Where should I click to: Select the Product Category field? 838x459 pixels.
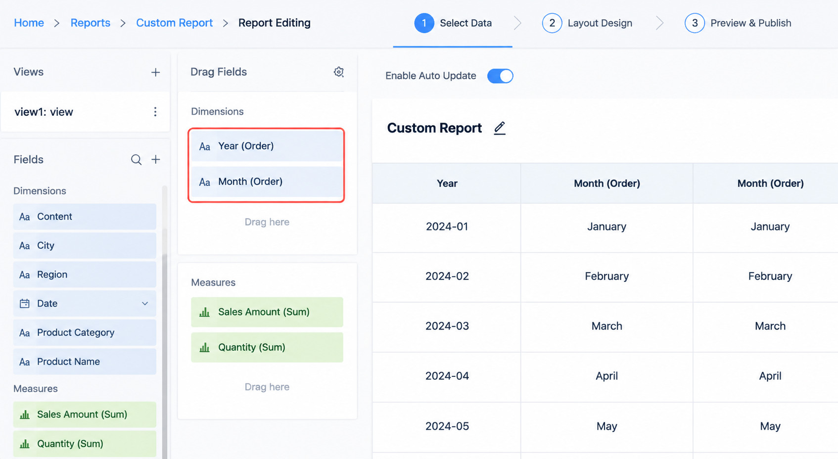click(85, 333)
